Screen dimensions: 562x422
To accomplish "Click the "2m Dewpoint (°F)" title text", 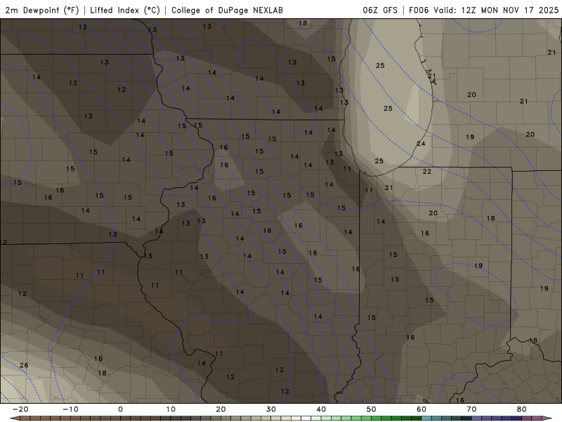I will [42, 10].
